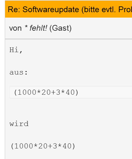Screen dimensions: 132x159
Task: Click the author name 'fehlt!'
Action: click(x=38, y=28)
